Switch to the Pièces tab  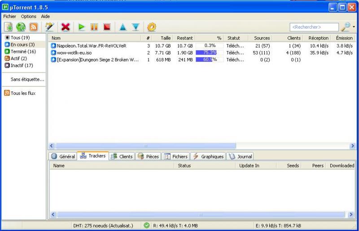coord(149,157)
